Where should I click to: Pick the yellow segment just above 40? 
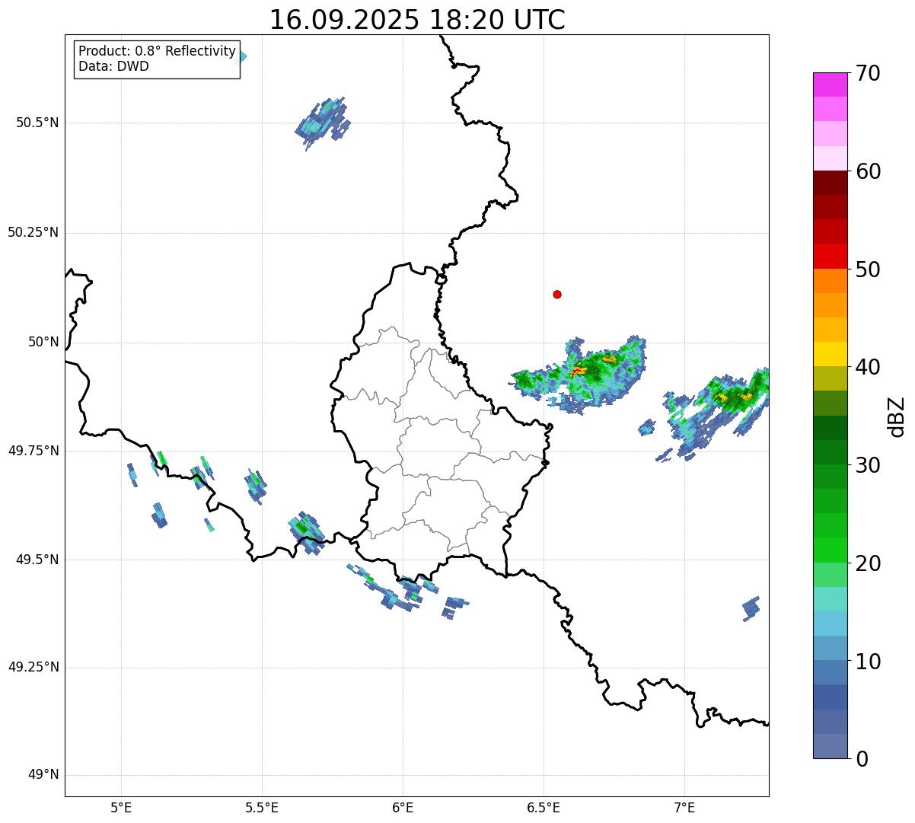pyautogui.click(x=830, y=354)
